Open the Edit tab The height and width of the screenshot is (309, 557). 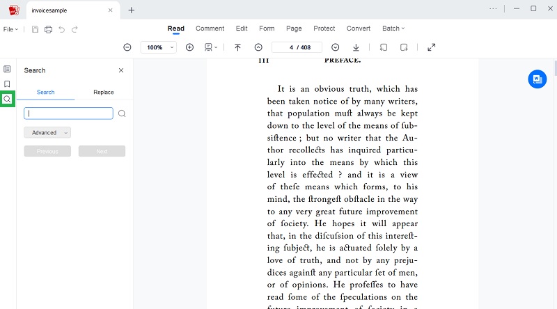[242, 29]
